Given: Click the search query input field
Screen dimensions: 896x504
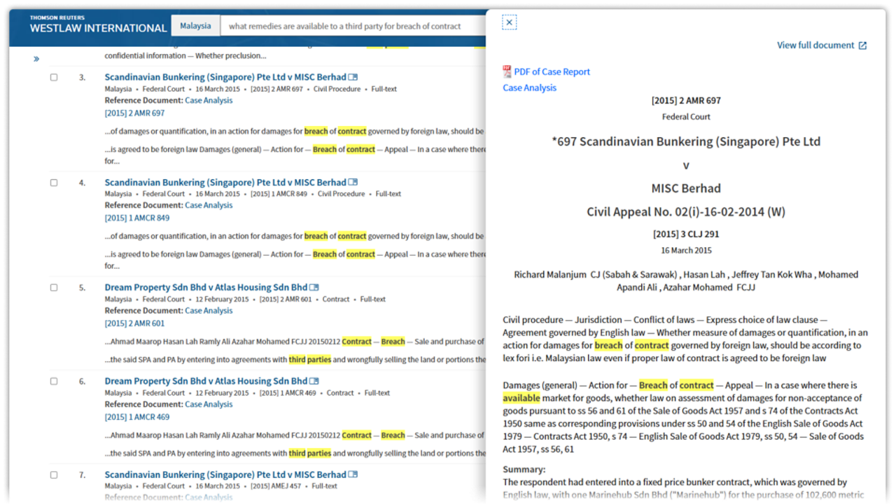Looking at the screenshot, I should (353, 26).
